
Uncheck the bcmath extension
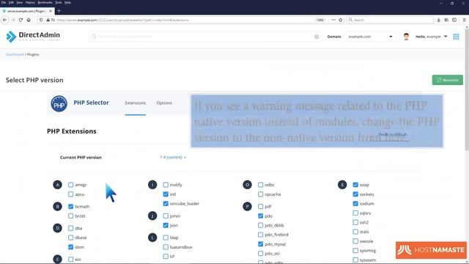70,207
